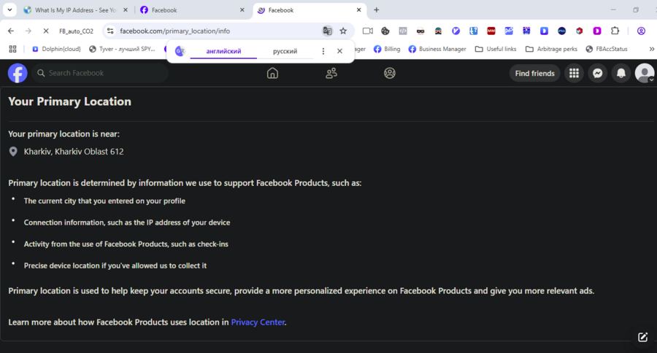
Task: Open the Notifications bell
Action: click(621, 73)
